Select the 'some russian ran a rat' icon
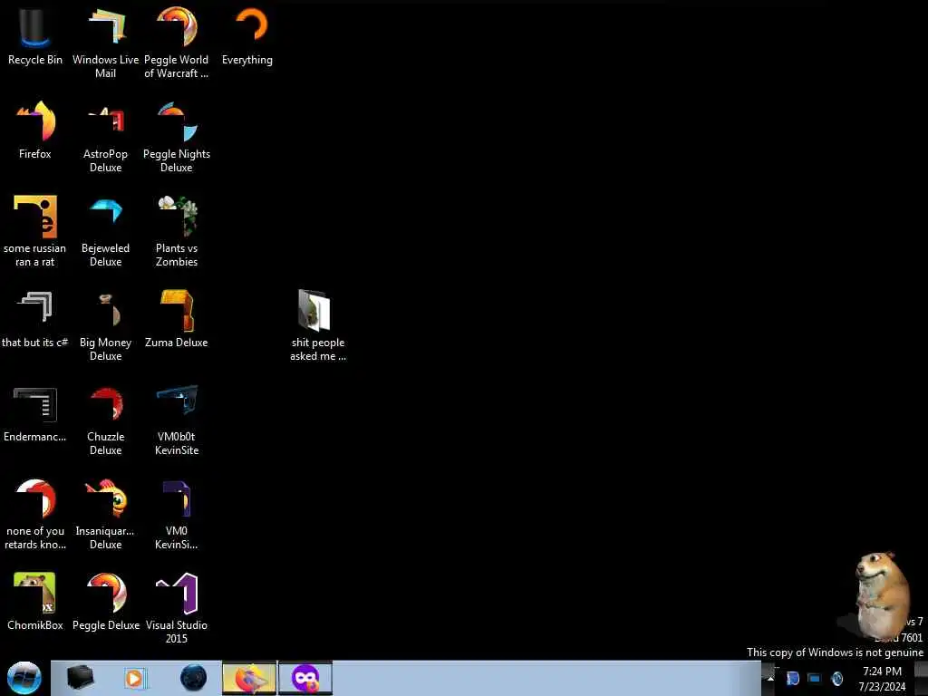 click(x=35, y=231)
